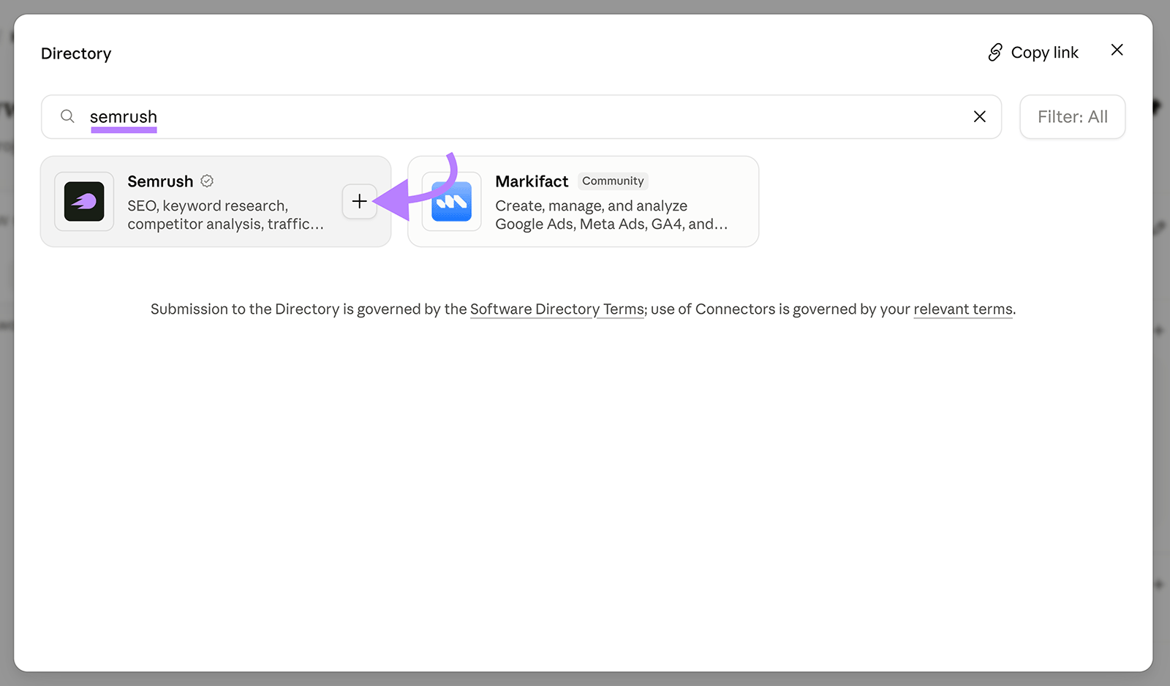1170x686 pixels.
Task: Open the Software Directory Terms link
Action: [557, 309]
